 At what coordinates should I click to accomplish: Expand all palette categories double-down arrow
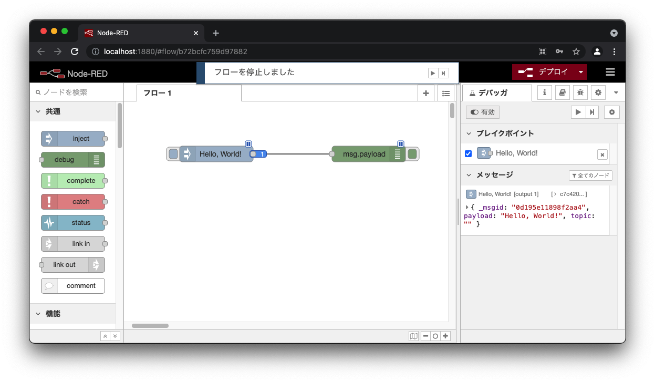115,336
